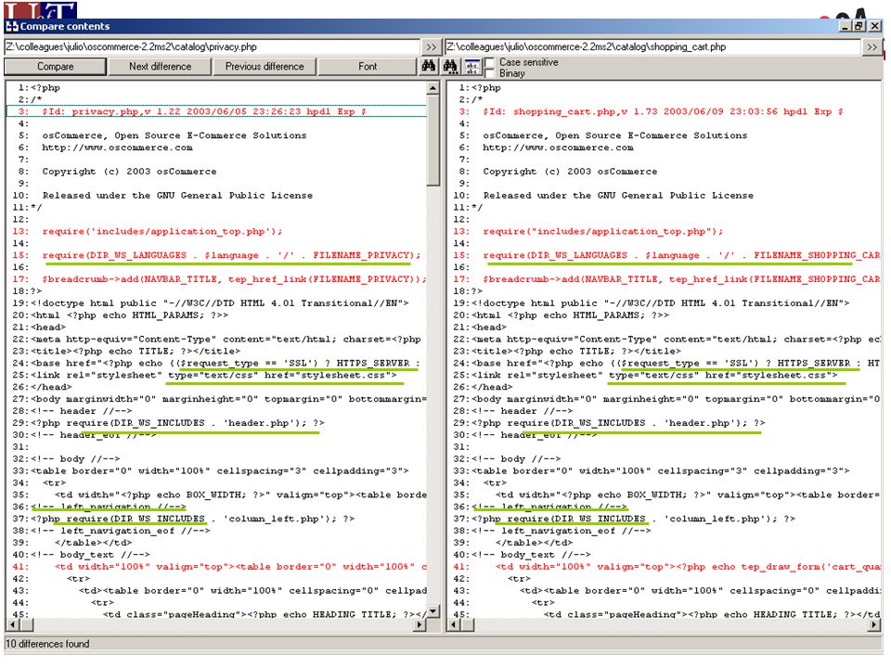Click left pane vertical scrollbar up arrow

433,88
